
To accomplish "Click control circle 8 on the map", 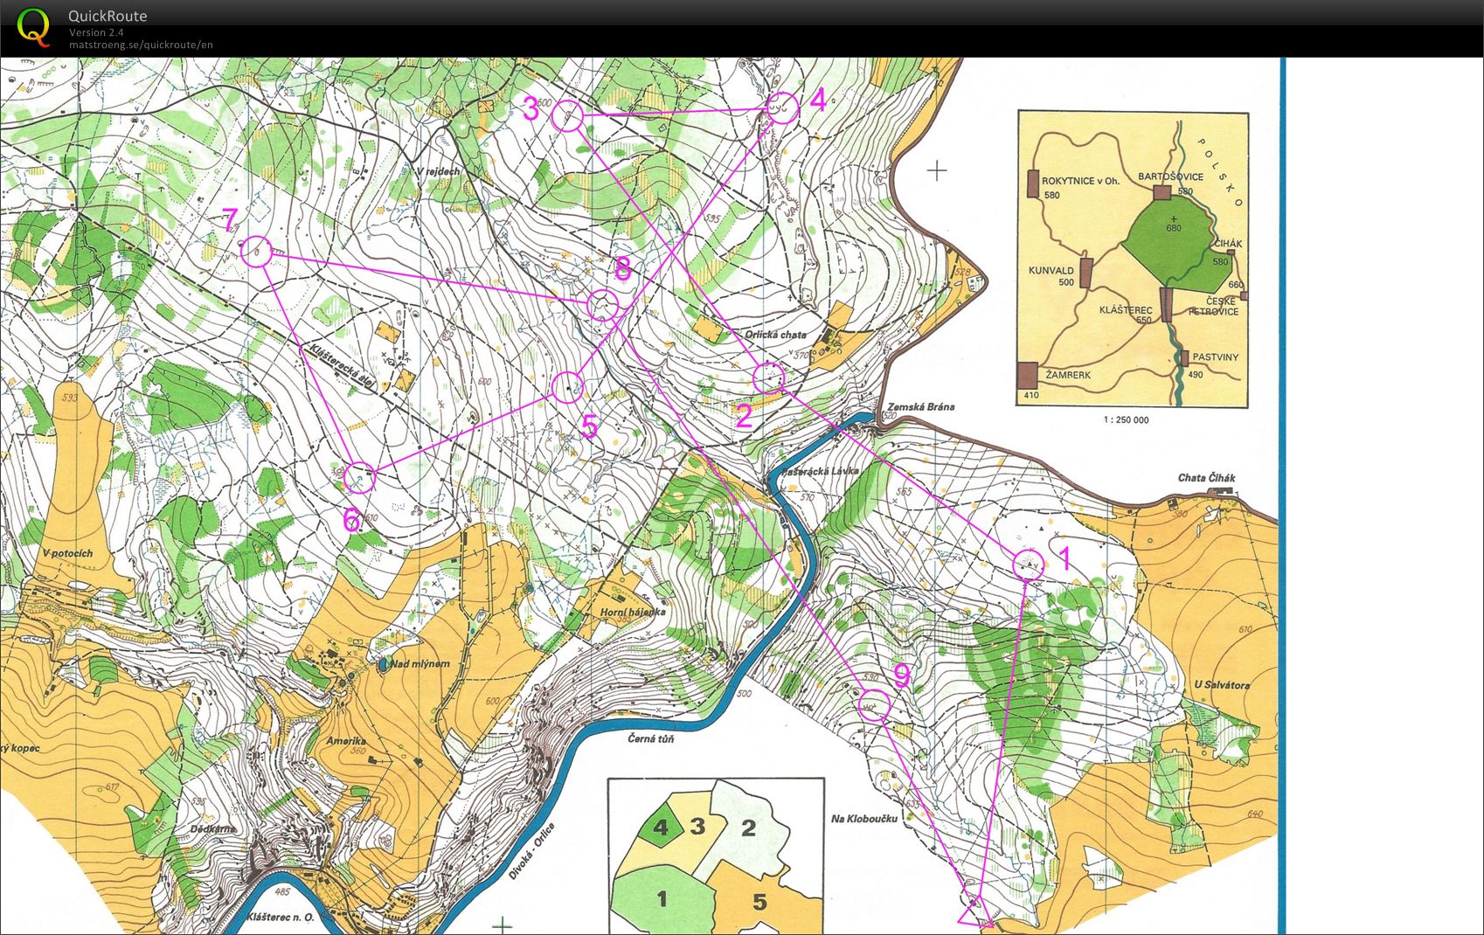I will [x=603, y=305].
